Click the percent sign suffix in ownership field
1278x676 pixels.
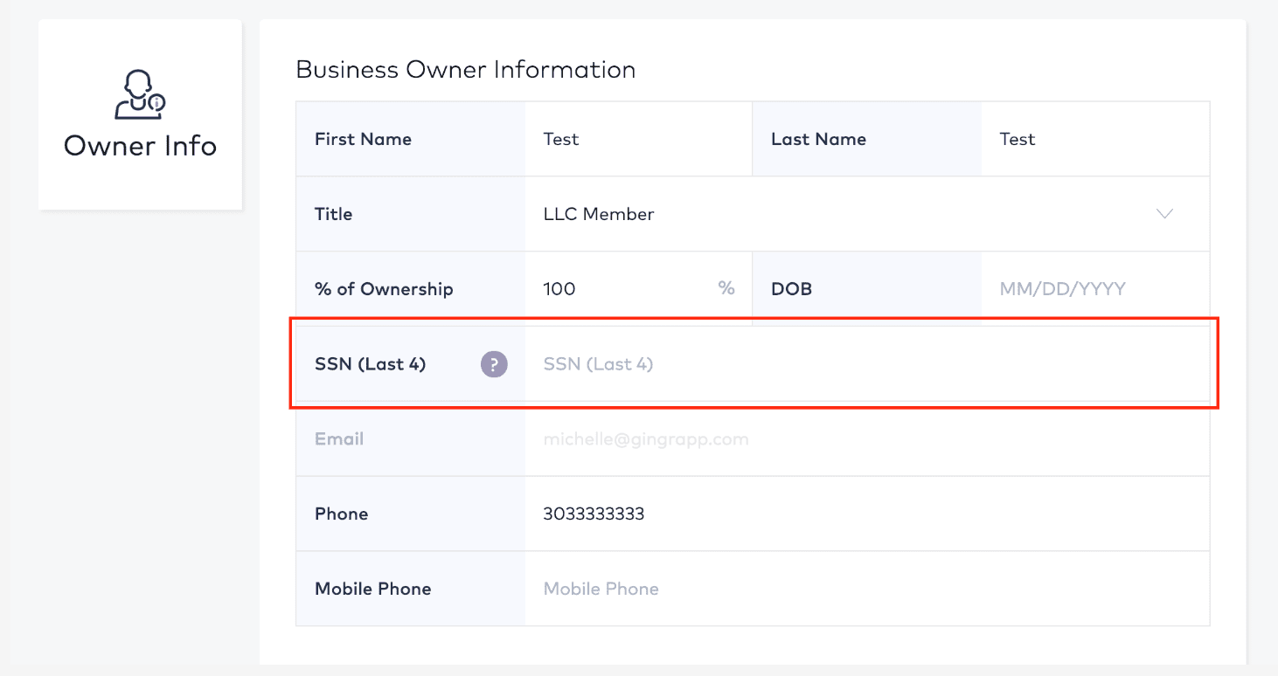click(726, 288)
